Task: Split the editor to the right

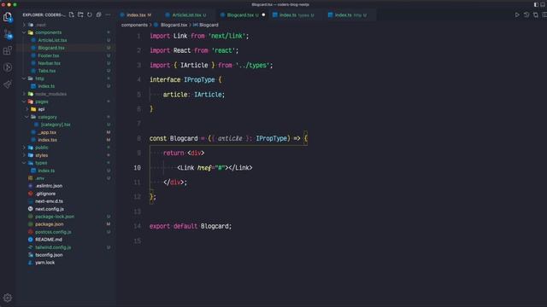Action: coord(544,15)
